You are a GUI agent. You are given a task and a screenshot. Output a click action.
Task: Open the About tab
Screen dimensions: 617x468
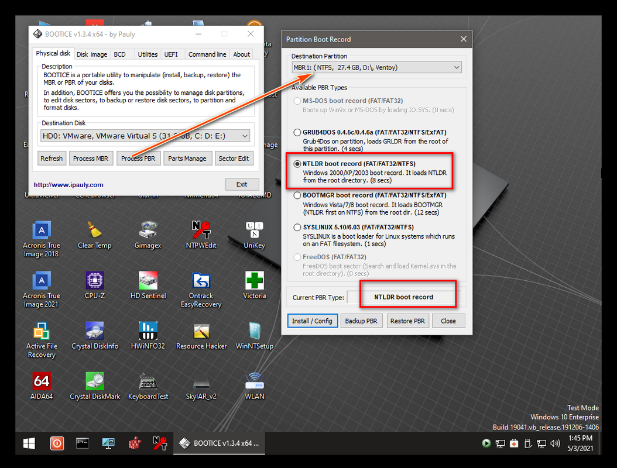pos(241,54)
